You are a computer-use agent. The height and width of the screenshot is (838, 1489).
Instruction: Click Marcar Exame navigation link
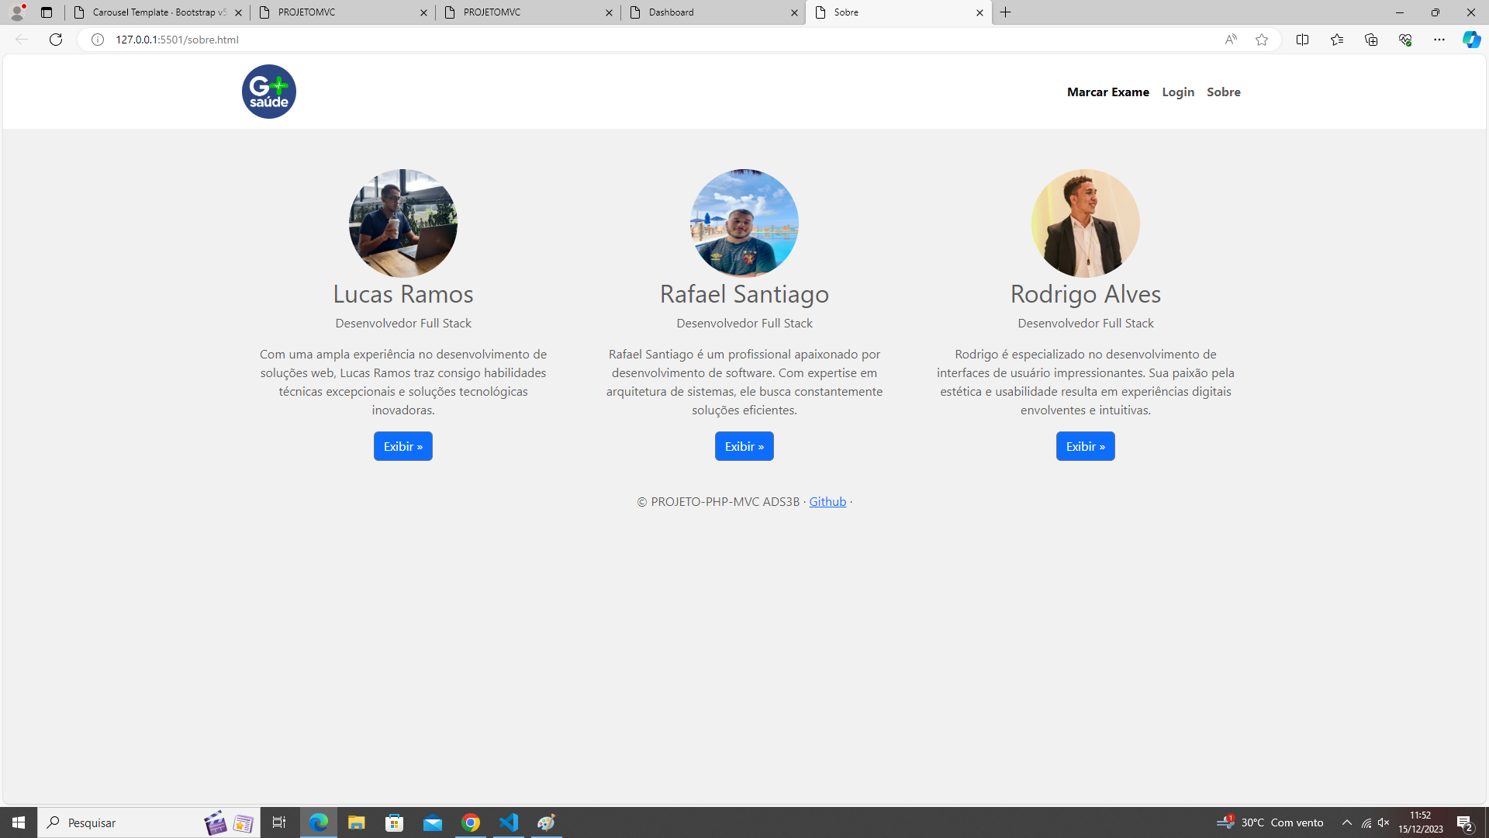[x=1107, y=92]
